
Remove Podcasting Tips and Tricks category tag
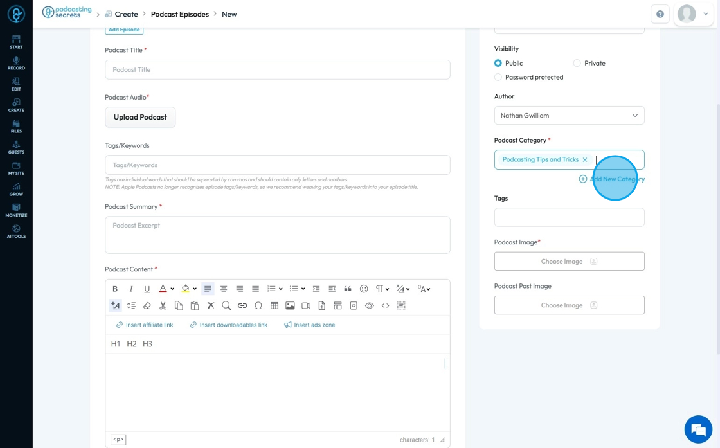click(x=585, y=160)
